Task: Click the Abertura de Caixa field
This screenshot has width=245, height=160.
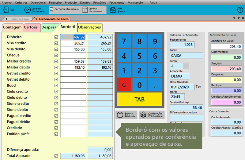Action: click(x=226, y=47)
